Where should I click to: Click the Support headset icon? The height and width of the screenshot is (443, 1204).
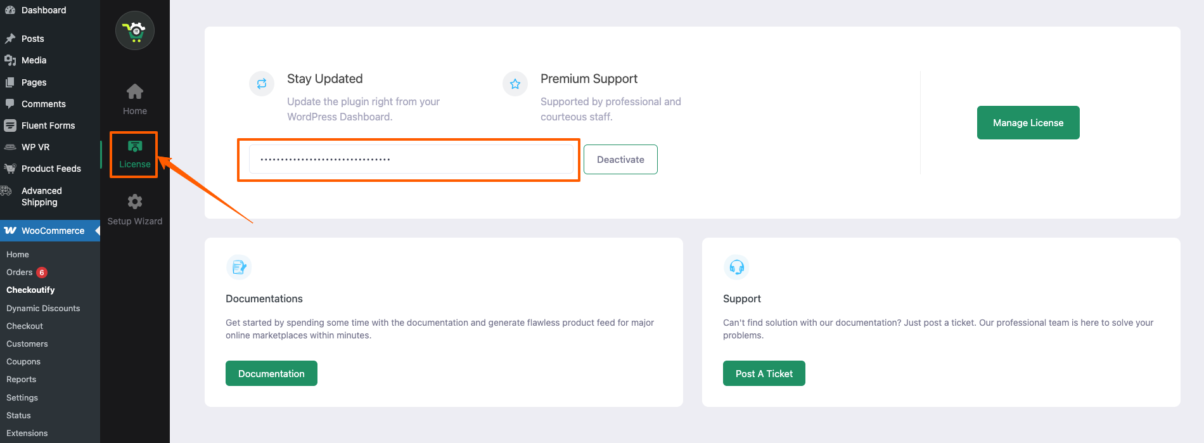(x=736, y=267)
